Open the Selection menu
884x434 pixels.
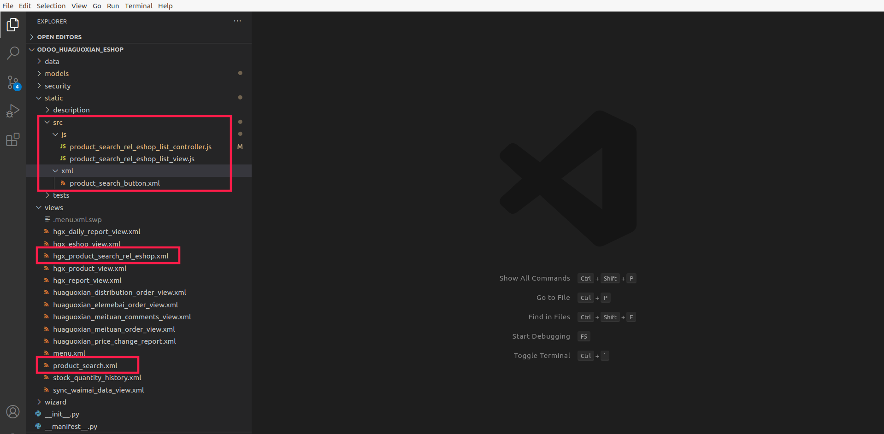click(x=51, y=6)
